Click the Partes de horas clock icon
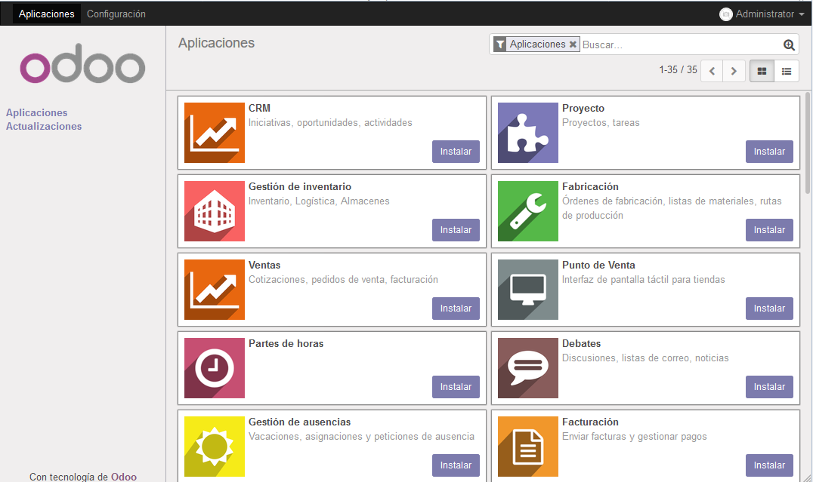The image size is (813, 482). point(214,368)
